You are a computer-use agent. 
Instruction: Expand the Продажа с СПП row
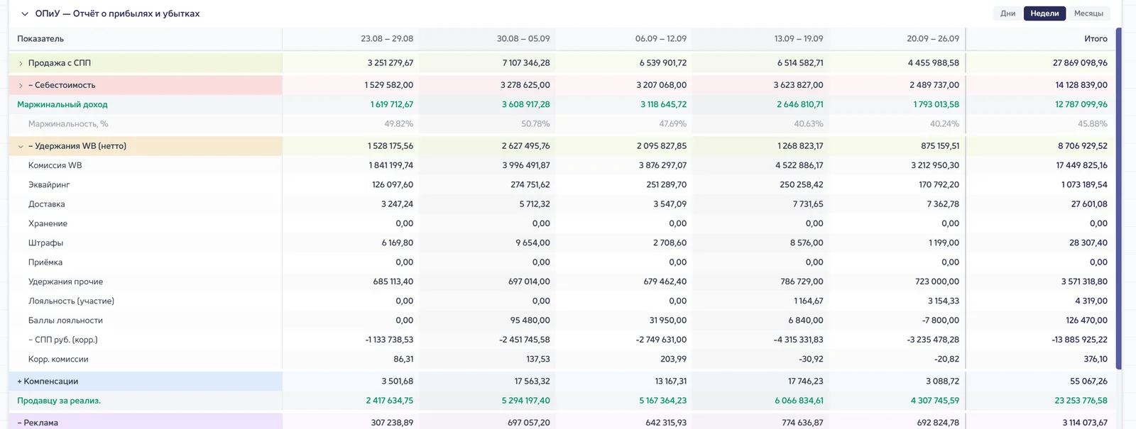21,63
